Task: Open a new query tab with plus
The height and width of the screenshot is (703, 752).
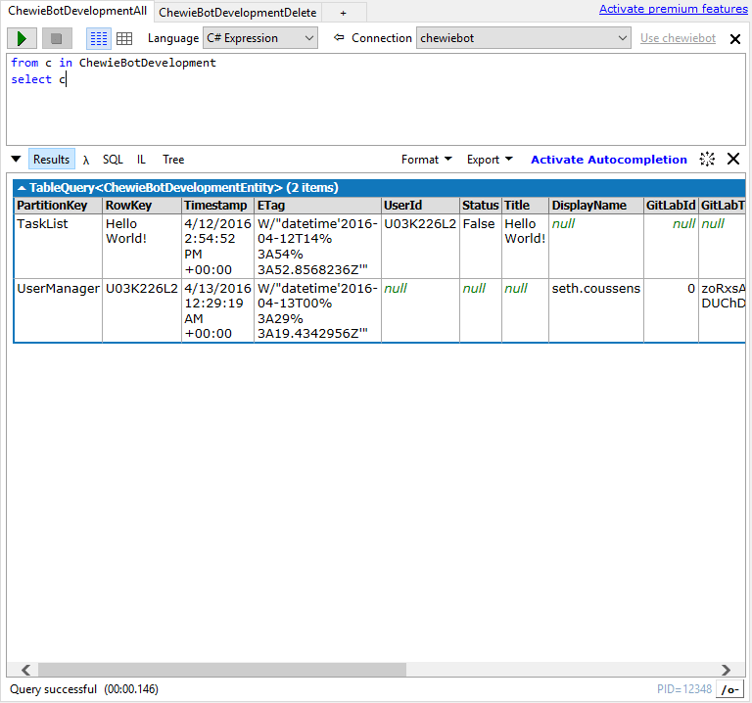Action: click(x=343, y=12)
